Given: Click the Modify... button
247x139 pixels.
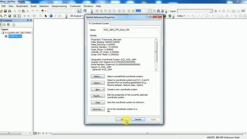Looking at the screenshot, I should [x=98, y=96].
